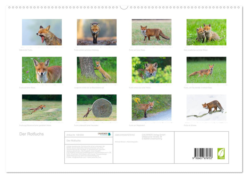The image size is (248, 178).
Task: Select the Der Rotfuchs title
Action: coord(31,134)
